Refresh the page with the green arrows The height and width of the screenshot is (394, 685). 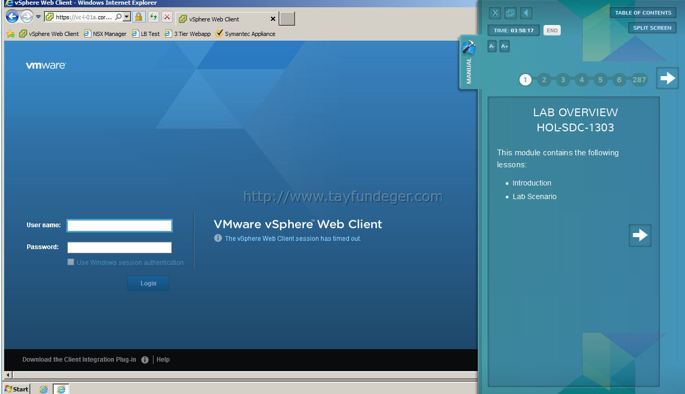click(153, 17)
